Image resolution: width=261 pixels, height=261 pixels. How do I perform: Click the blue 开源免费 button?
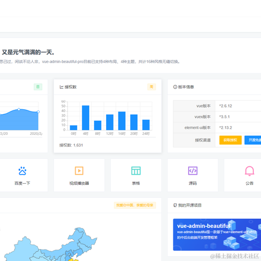click(x=253, y=140)
